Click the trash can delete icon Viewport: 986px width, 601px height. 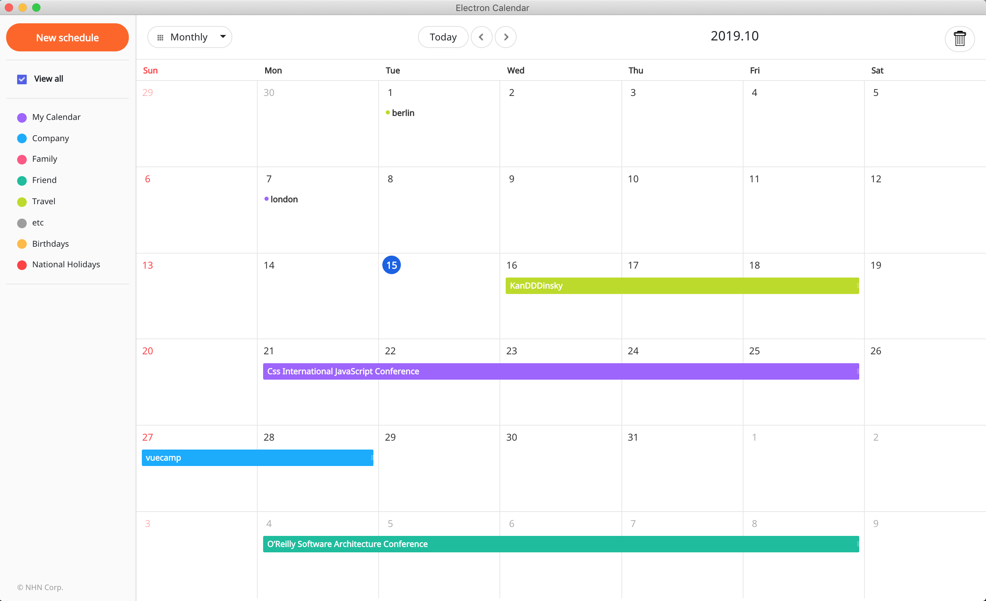tap(959, 38)
